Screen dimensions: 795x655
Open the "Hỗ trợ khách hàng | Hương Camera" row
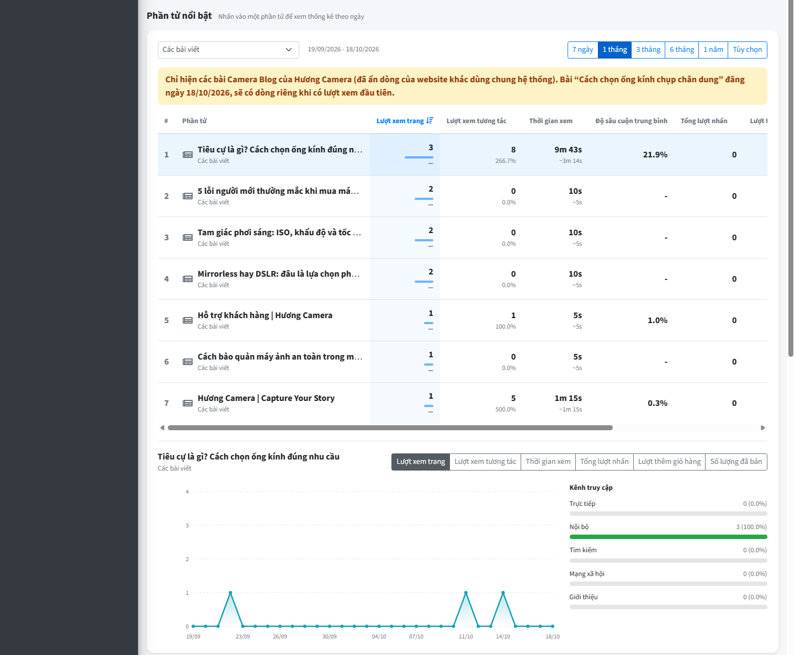click(463, 320)
